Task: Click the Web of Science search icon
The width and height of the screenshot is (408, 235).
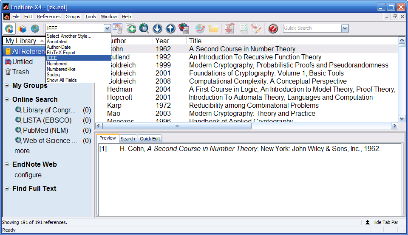Action: click(18, 140)
